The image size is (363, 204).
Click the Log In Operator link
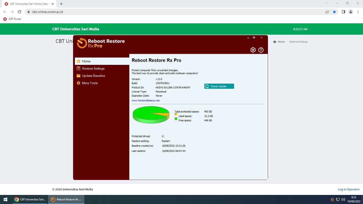[x=349, y=189]
